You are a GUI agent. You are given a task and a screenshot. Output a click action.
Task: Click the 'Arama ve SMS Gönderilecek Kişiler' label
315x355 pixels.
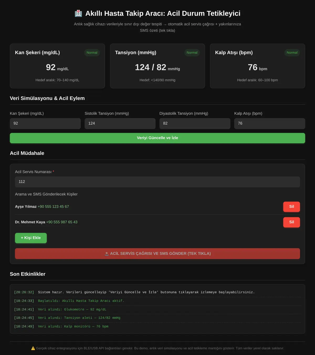click(46, 194)
